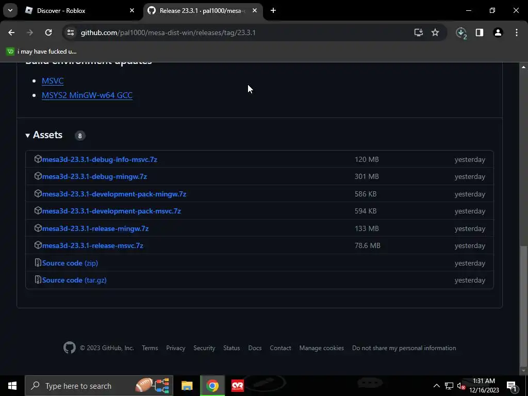Click Manage cookies in footer
Image resolution: width=528 pixels, height=396 pixels.
pos(322,348)
